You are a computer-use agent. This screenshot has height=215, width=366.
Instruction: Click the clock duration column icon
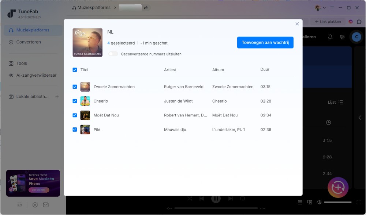[x=328, y=122]
